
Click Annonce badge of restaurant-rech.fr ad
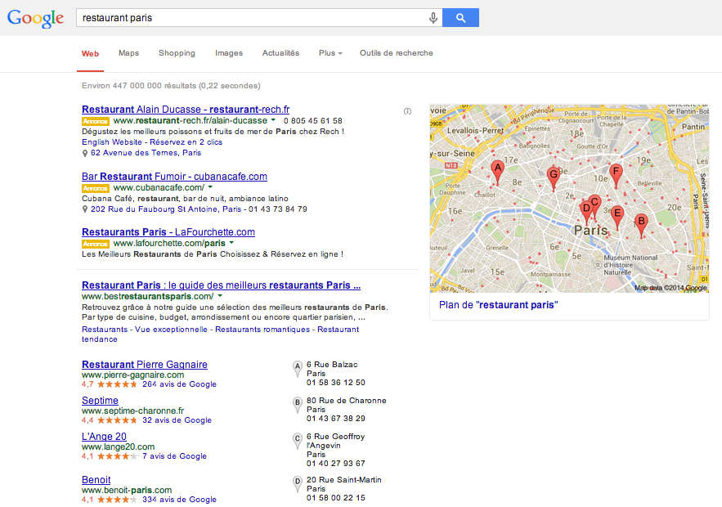coord(96,122)
